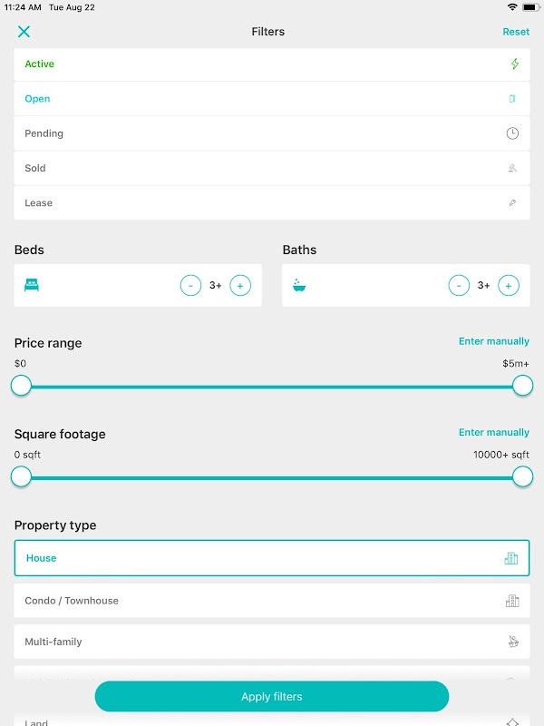Click the Sold status icon

click(512, 168)
